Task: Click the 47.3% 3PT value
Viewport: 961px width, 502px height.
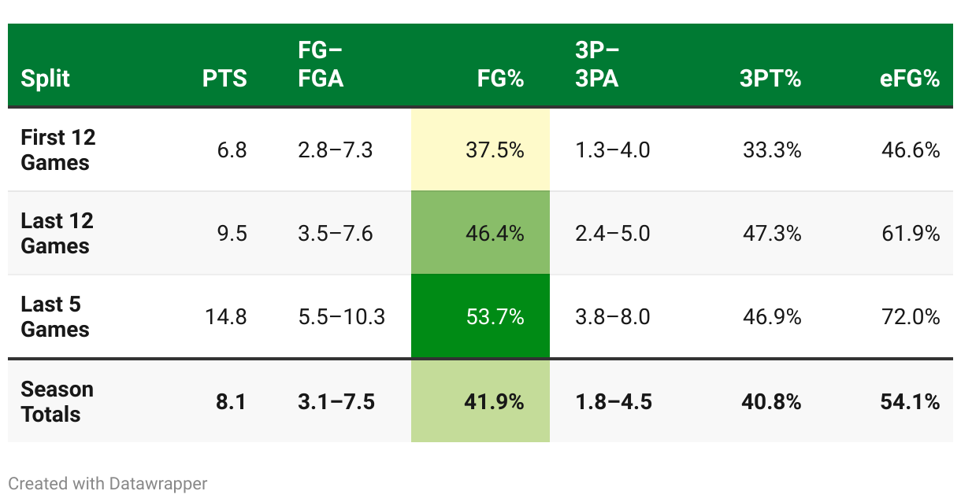Action: click(772, 234)
